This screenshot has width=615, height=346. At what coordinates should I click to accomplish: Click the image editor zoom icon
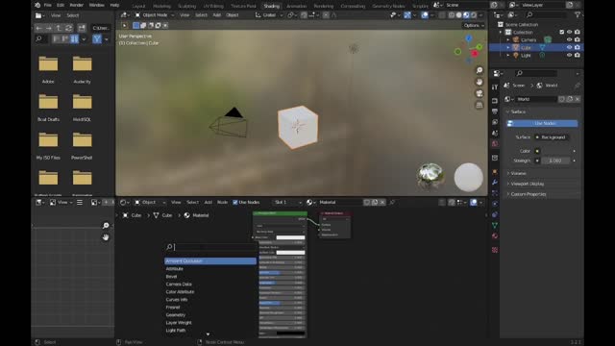(106, 226)
